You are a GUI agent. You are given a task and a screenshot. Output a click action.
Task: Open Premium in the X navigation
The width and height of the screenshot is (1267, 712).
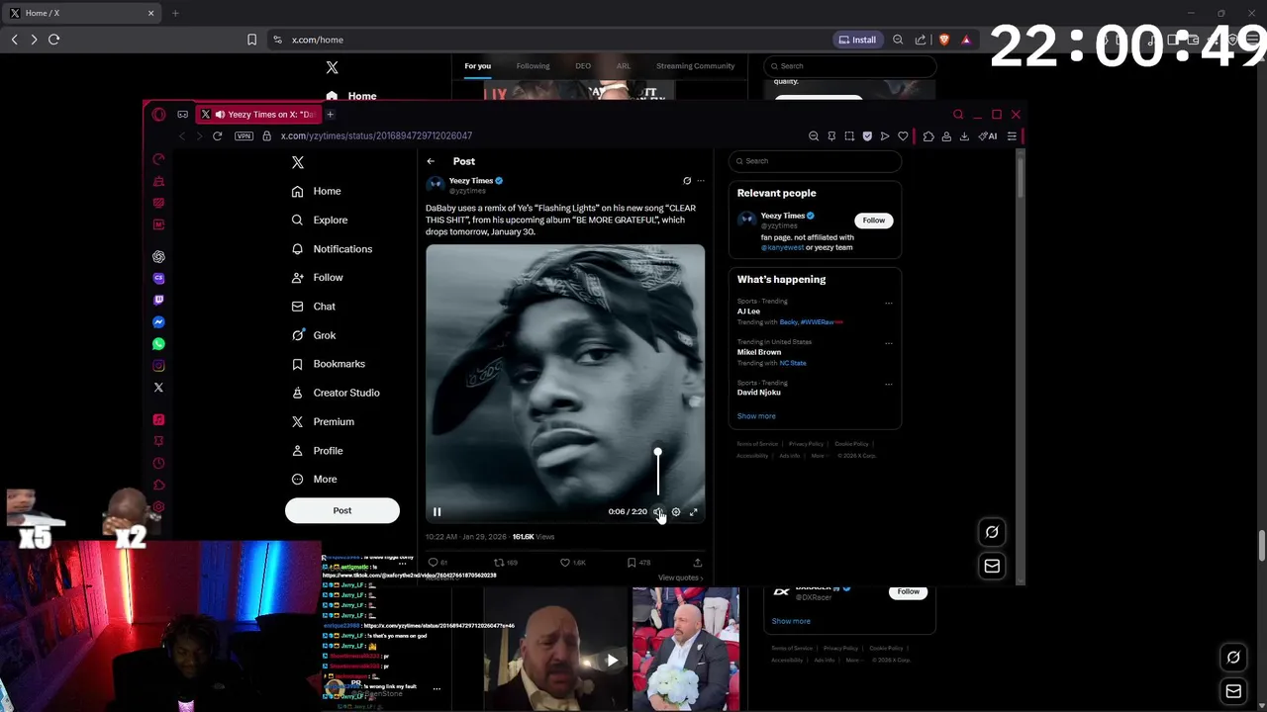(322, 421)
